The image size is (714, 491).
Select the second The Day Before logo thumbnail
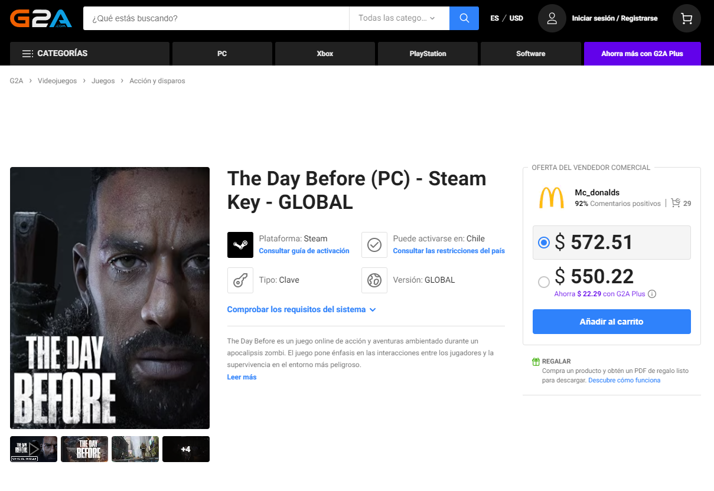tap(84, 449)
